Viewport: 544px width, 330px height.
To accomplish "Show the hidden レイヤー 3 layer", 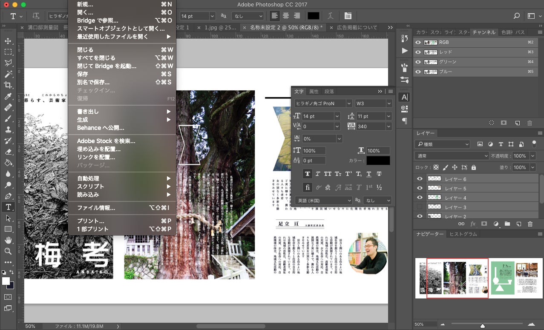I will 420,207.
